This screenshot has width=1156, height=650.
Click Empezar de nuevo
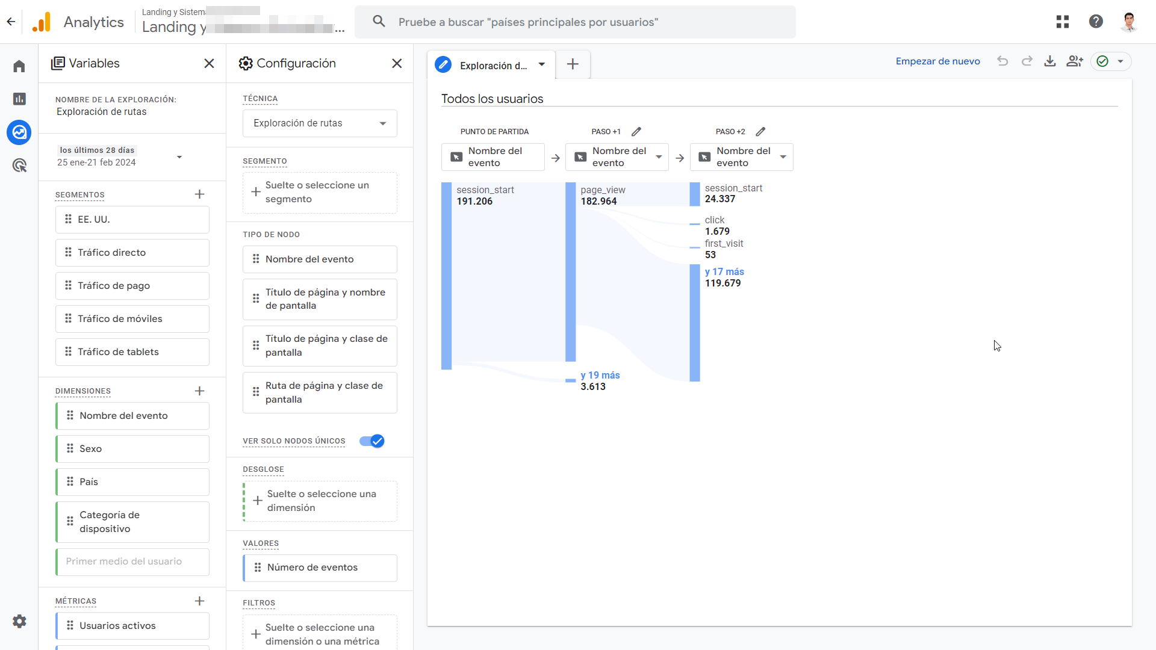pyautogui.click(x=937, y=61)
